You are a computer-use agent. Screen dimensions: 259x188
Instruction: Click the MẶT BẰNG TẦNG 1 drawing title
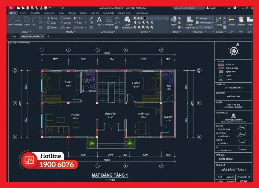[x=110, y=175]
